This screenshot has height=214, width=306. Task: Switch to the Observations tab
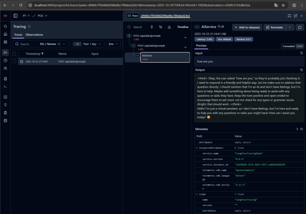[x=34, y=35]
